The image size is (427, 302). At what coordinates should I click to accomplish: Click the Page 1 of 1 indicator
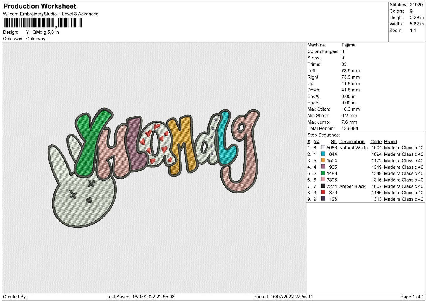(x=412, y=297)
